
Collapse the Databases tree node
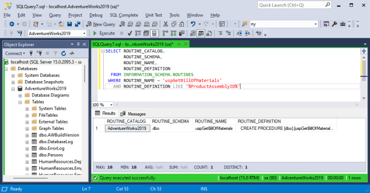pyautogui.click(x=6, y=69)
